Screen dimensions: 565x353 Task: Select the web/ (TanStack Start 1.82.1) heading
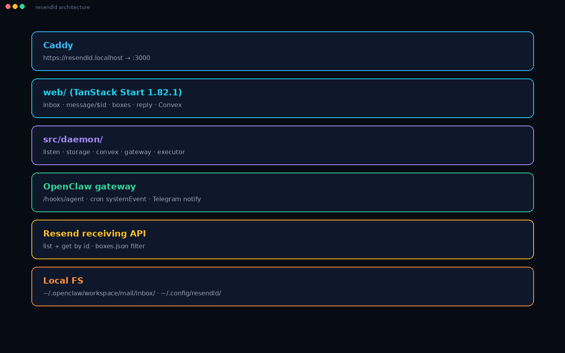click(x=113, y=93)
